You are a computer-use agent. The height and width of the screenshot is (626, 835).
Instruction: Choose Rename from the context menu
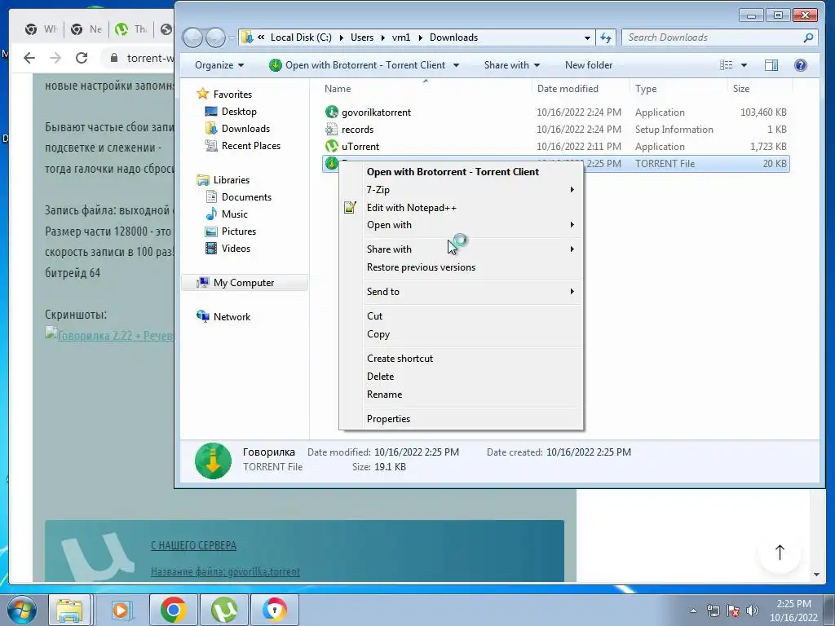tap(462, 395)
